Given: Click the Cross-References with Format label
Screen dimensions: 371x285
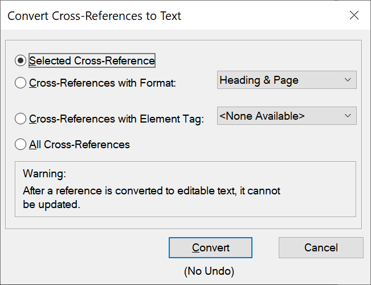Looking at the screenshot, I should [103, 83].
